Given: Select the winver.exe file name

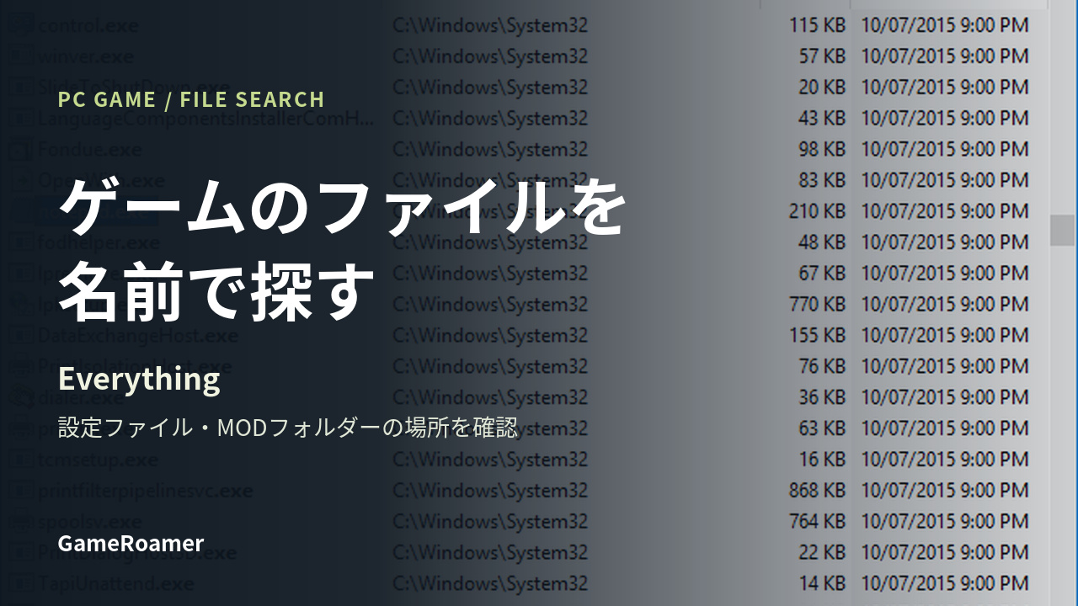Looking at the screenshot, I should tap(87, 56).
